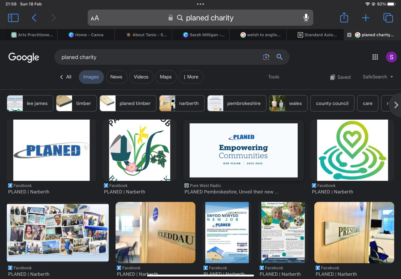Expand the SafeSearch dropdown

pyautogui.click(x=378, y=77)
